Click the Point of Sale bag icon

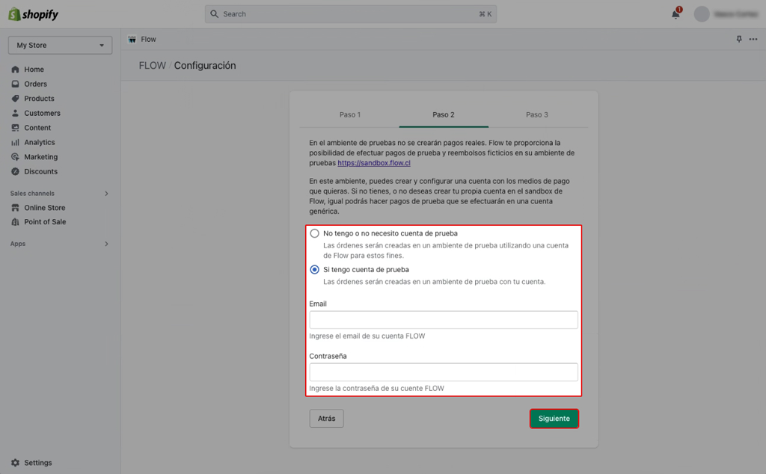point(15,221)
